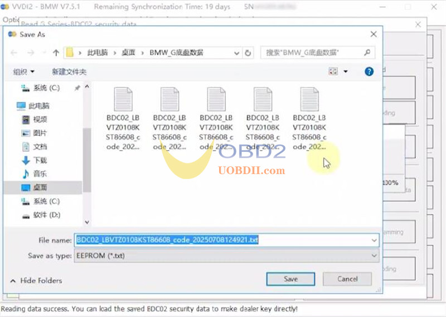Close the Read G Series-BDC02 window behind
446x317 pixels.
click(x=418, y=24)
